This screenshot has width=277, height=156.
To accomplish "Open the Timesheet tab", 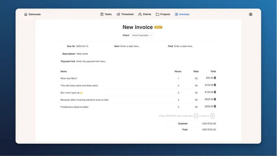I will tap(125, 14).
